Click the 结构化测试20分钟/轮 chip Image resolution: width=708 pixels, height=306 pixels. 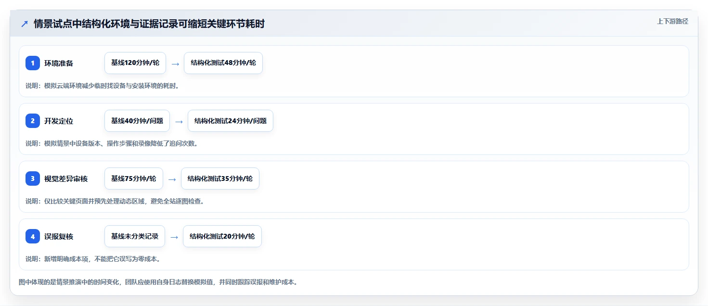(x=222, y=236)
